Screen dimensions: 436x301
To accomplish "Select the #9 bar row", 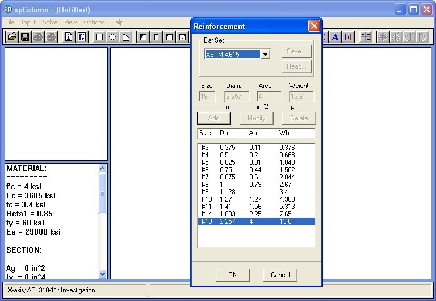I will pos(257,191).
